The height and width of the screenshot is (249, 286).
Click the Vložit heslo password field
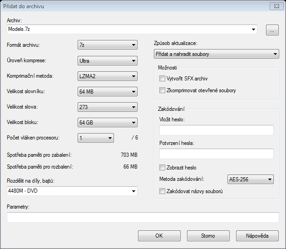tap(217, 130)
